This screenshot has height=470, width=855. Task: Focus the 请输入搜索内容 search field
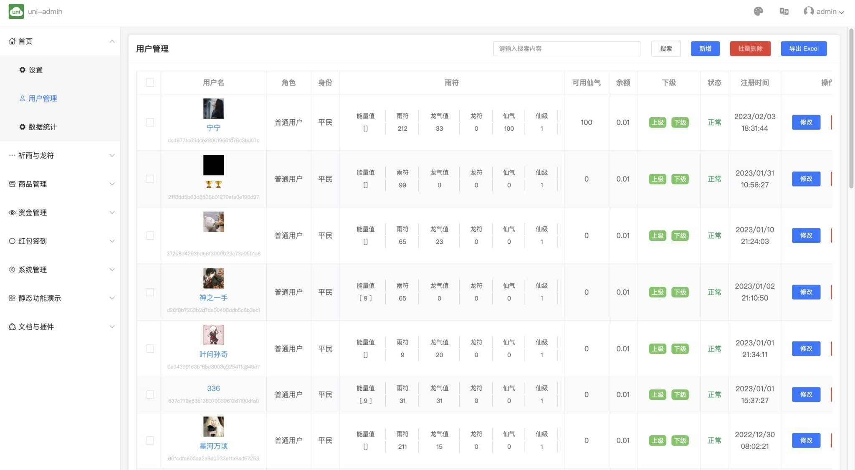567,48
